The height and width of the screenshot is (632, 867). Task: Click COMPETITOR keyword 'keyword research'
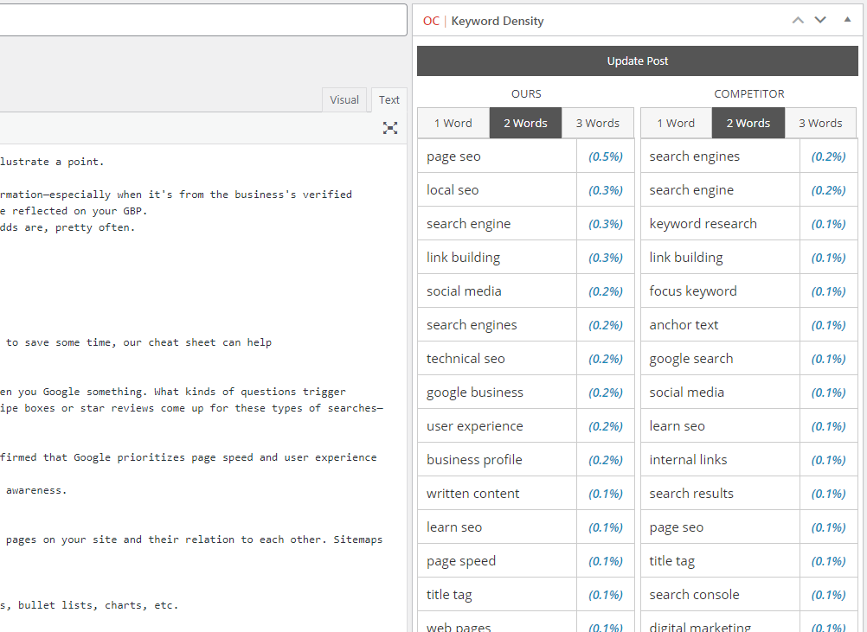703,224
